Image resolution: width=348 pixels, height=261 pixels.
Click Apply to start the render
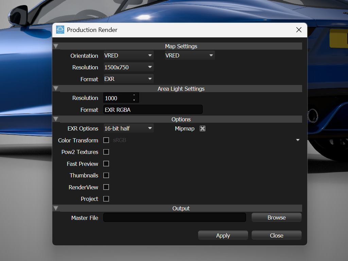pos(223,235)
